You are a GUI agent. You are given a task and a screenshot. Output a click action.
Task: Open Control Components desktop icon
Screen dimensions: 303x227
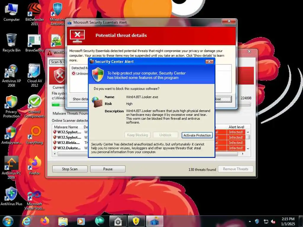tap(34, 106)
